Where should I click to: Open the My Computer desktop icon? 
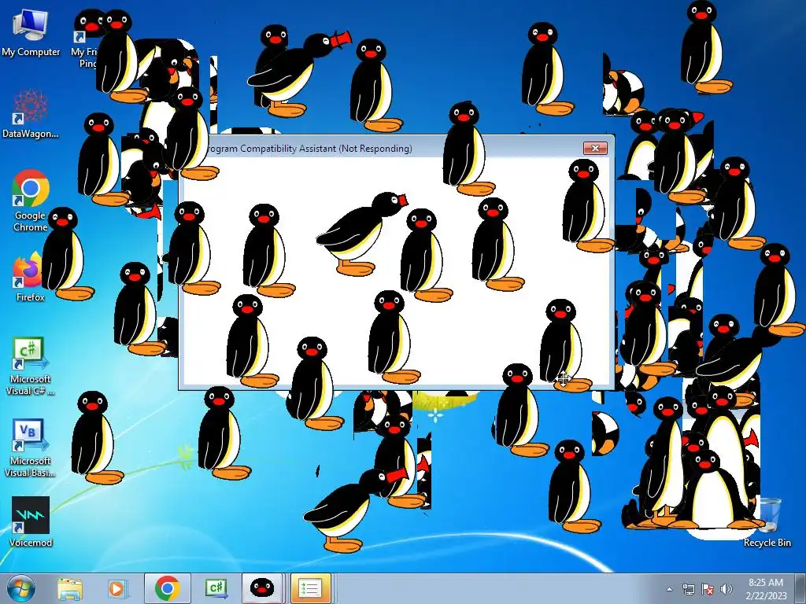[x=31, y=33]
